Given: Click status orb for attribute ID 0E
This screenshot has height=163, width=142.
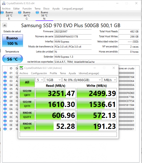Looking at the screenshot, I should pos(5,125).
